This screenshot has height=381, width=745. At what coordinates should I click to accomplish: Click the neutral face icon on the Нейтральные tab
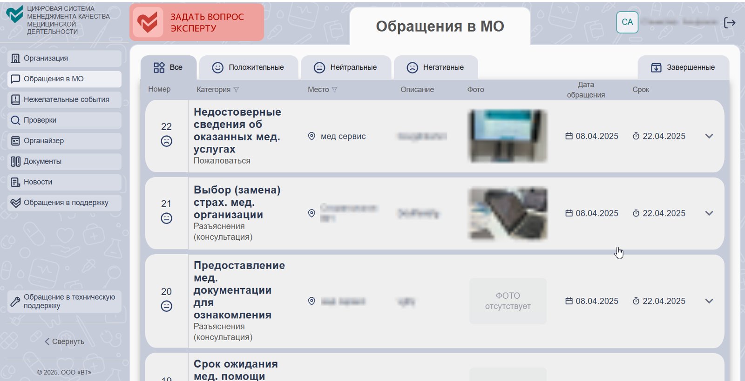tap(319, 68)
